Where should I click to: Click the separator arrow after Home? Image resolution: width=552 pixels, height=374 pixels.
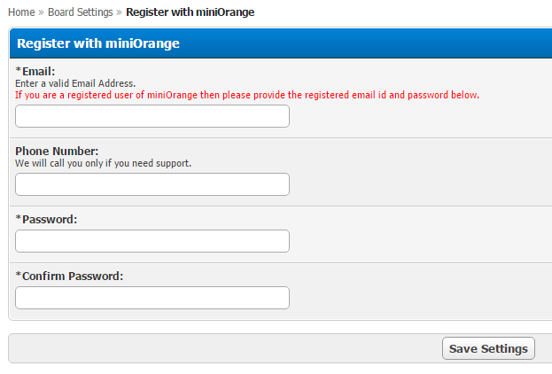[41, 12]
